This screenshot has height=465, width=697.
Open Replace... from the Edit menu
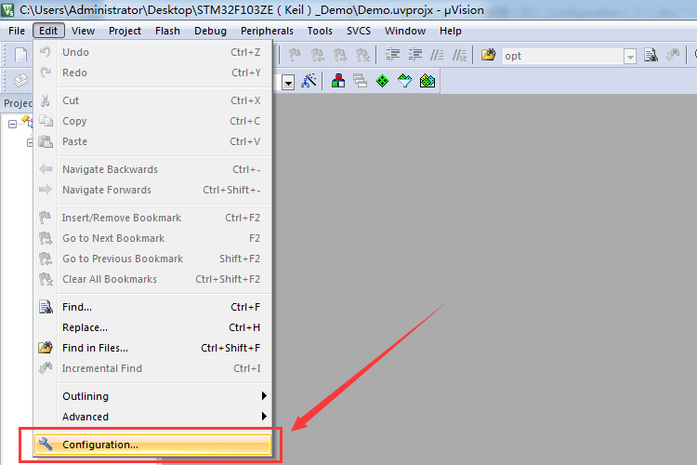pyautogui.click(x=153, y=327)
